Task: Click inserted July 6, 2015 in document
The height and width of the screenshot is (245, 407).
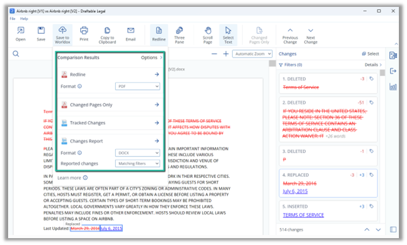Action: 111,228
